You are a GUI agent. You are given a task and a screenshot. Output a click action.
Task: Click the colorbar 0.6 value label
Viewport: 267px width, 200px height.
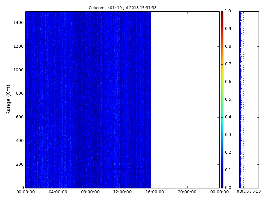pyautogui.click(x=228, y=82)
